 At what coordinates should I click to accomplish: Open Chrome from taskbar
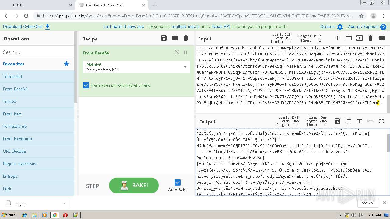pos(55,215)
